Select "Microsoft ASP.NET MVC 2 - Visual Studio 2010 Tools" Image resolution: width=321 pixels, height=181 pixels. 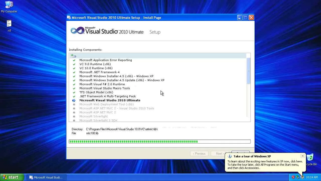click(117, 109)
